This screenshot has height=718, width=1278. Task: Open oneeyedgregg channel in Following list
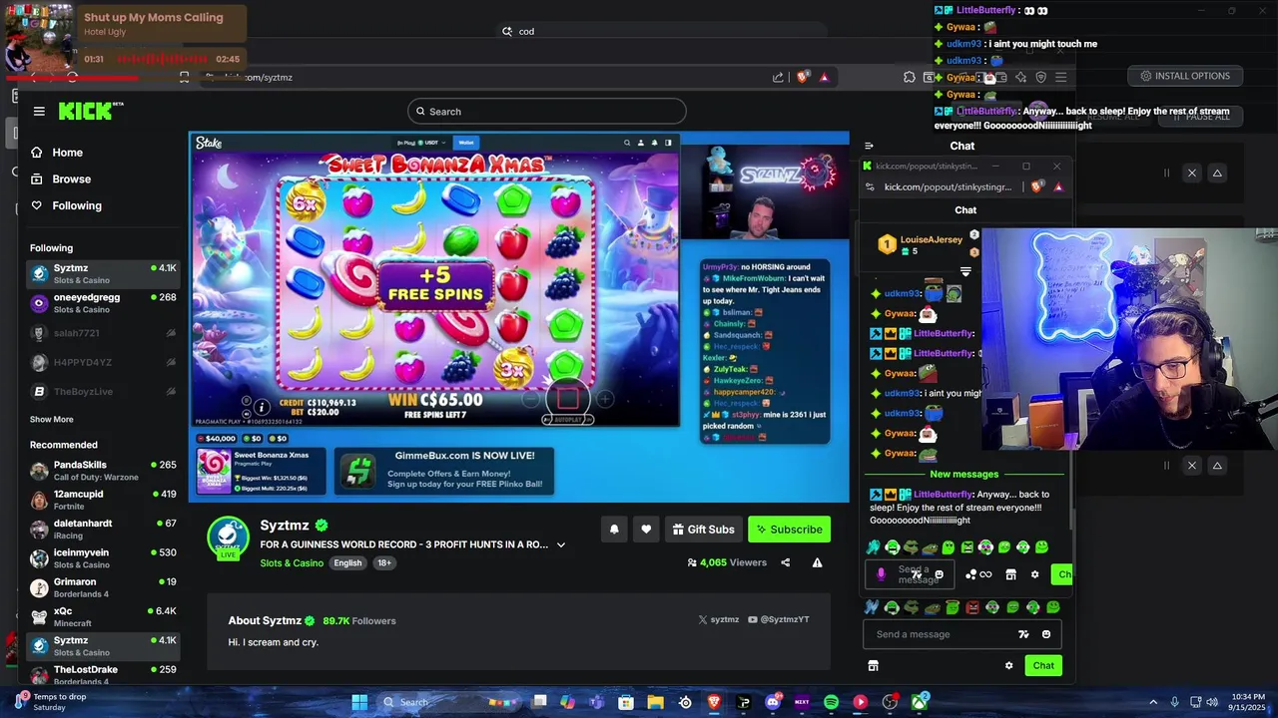tap(104, 303)
